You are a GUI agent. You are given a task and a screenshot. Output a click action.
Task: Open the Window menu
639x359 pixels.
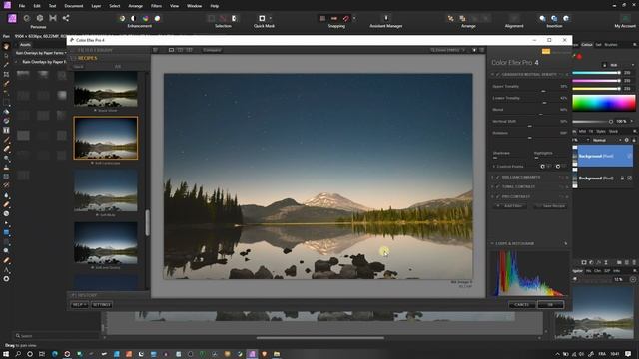click(194, 6)
